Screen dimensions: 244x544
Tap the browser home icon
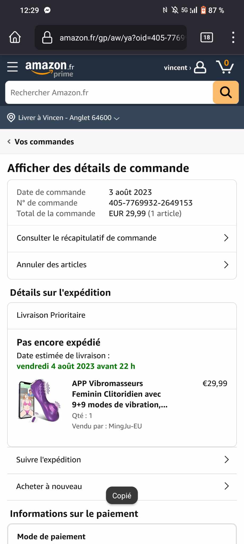point(15,37)
